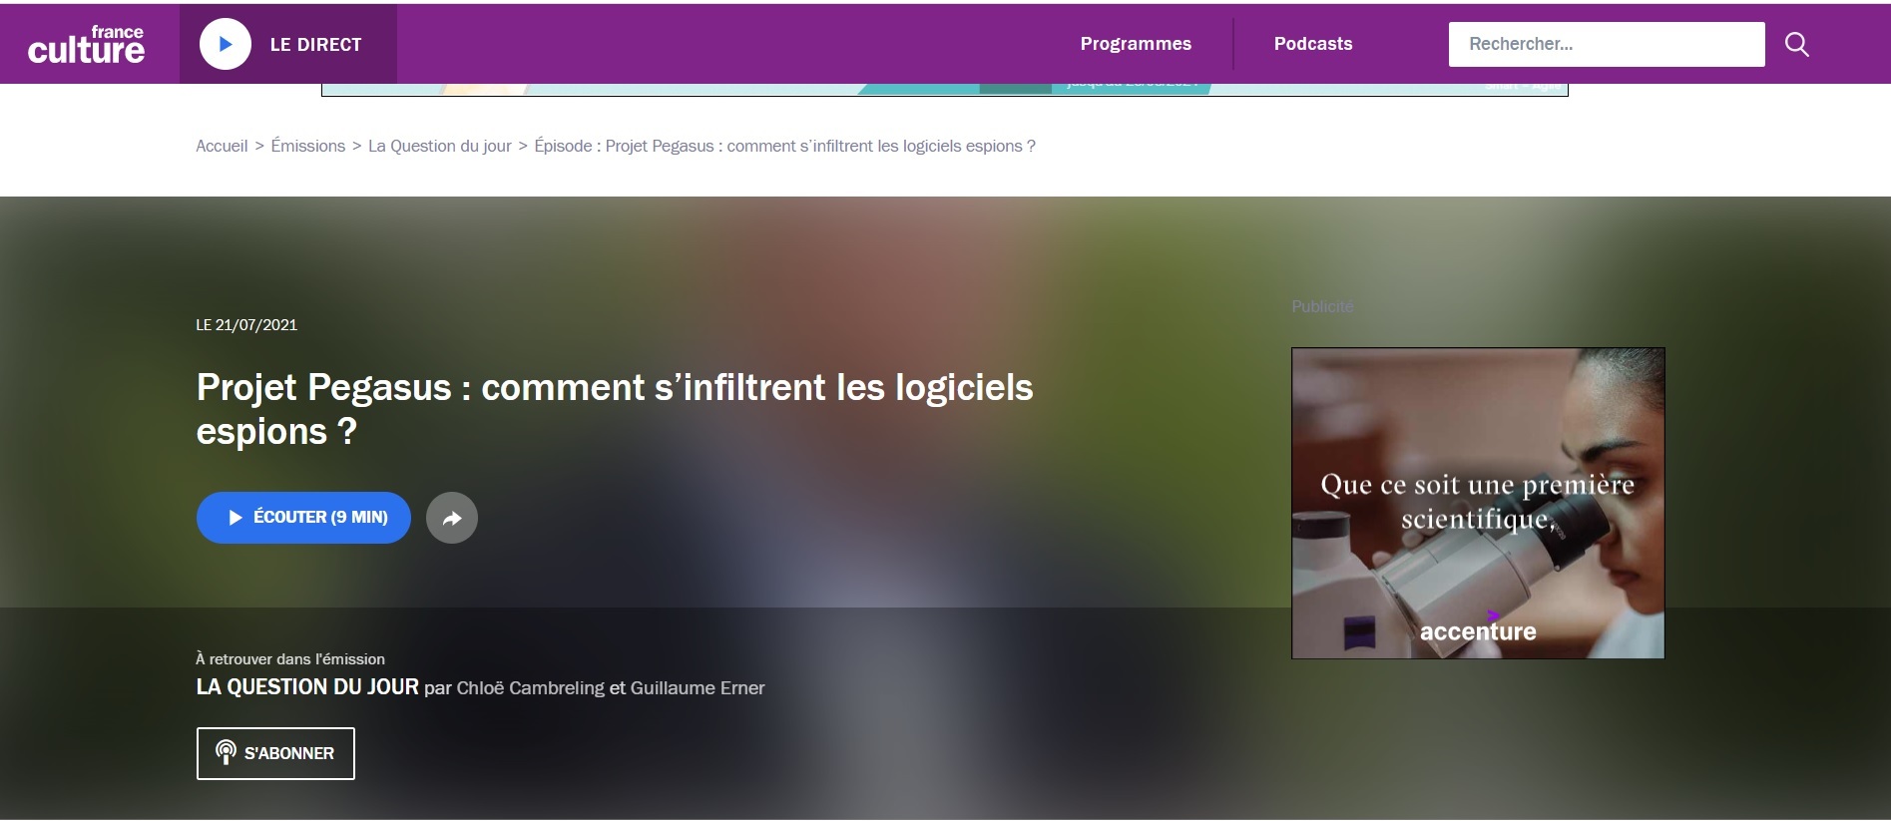This screenshot has width=1891, height=821.
Task: Play the episode with ÉCOUTER (9 MIN)
Action: (303, 518)
